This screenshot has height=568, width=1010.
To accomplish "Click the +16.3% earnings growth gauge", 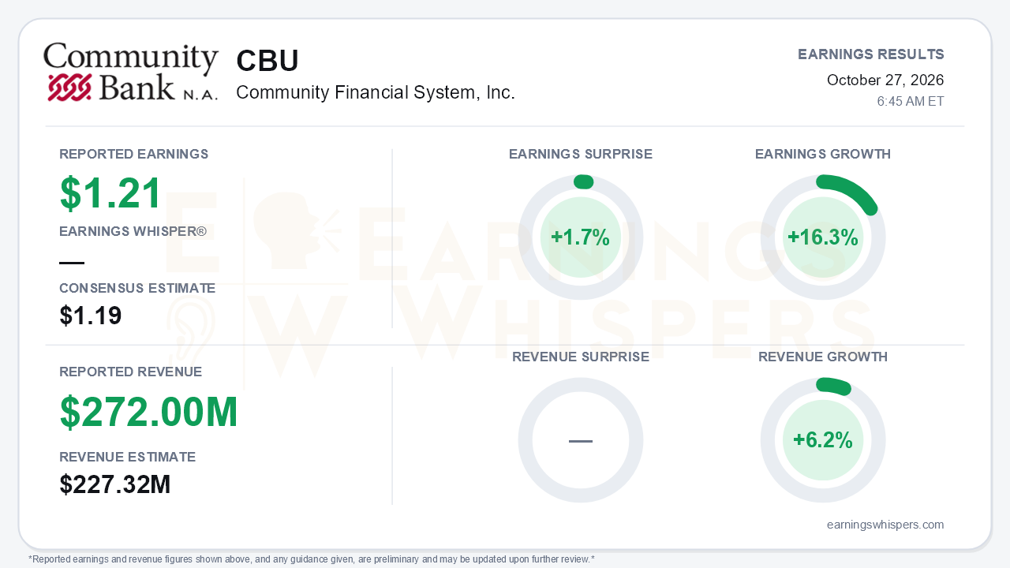I will [x=823, y=237].
